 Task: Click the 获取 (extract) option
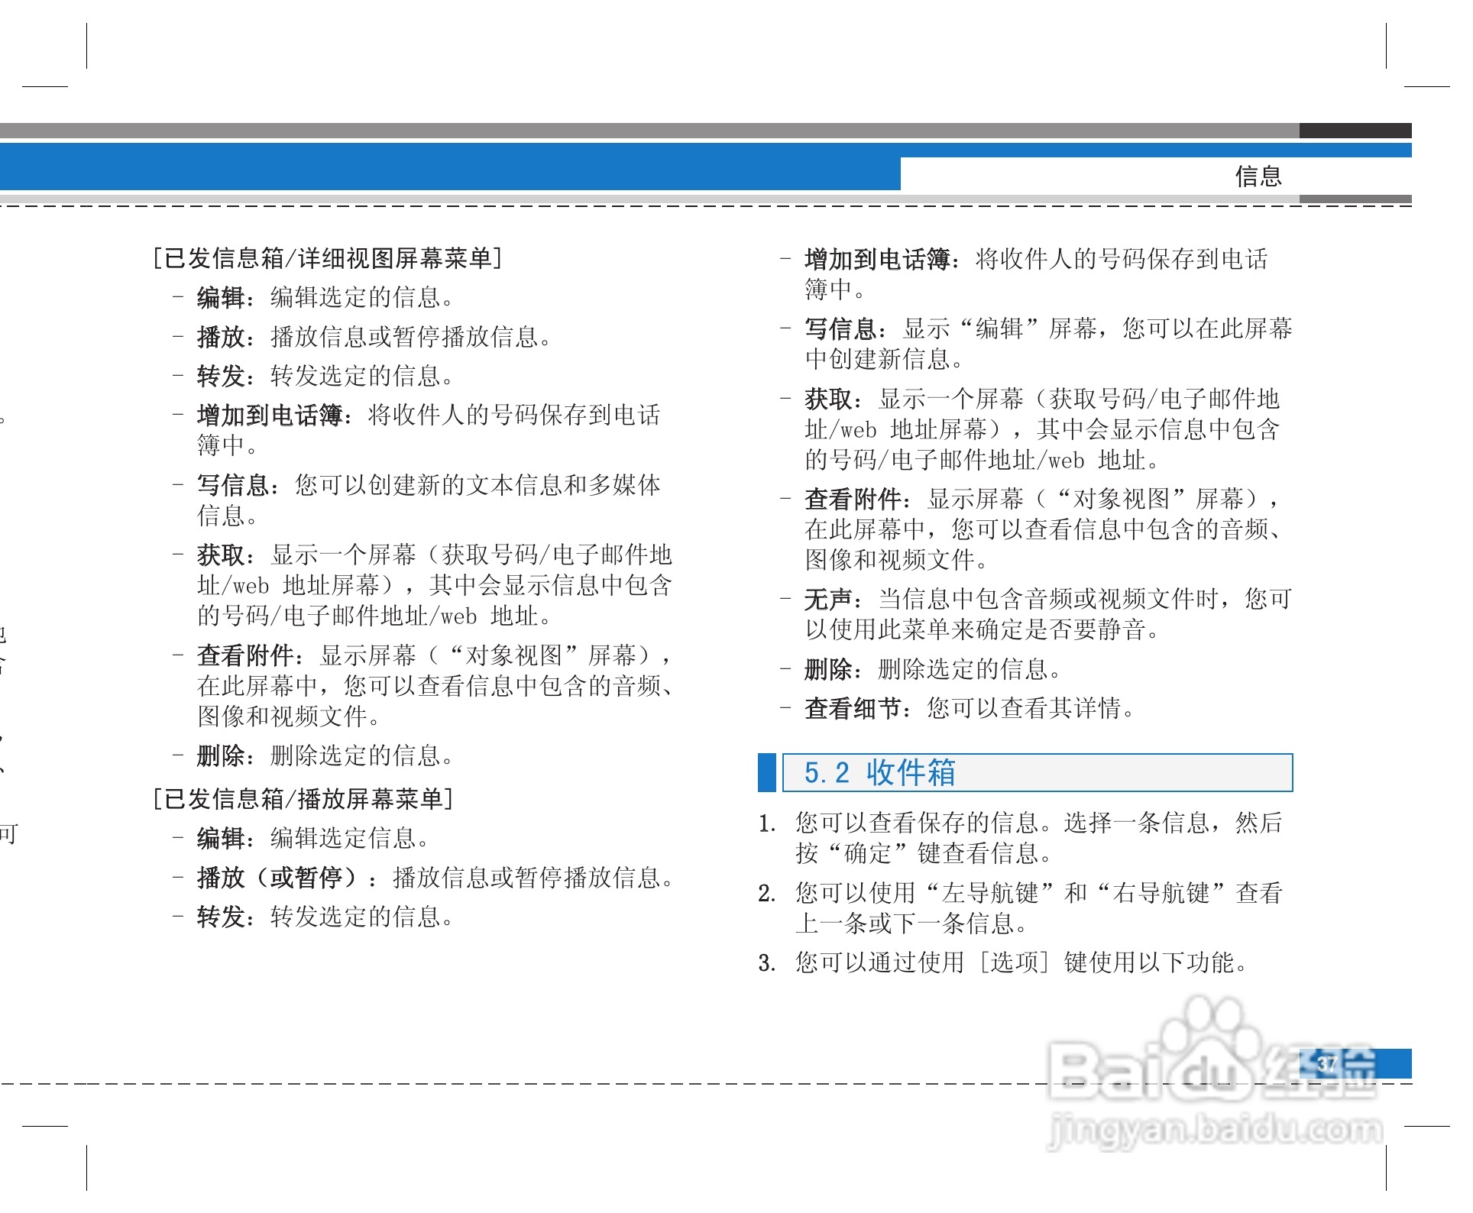tap(220, 555)
